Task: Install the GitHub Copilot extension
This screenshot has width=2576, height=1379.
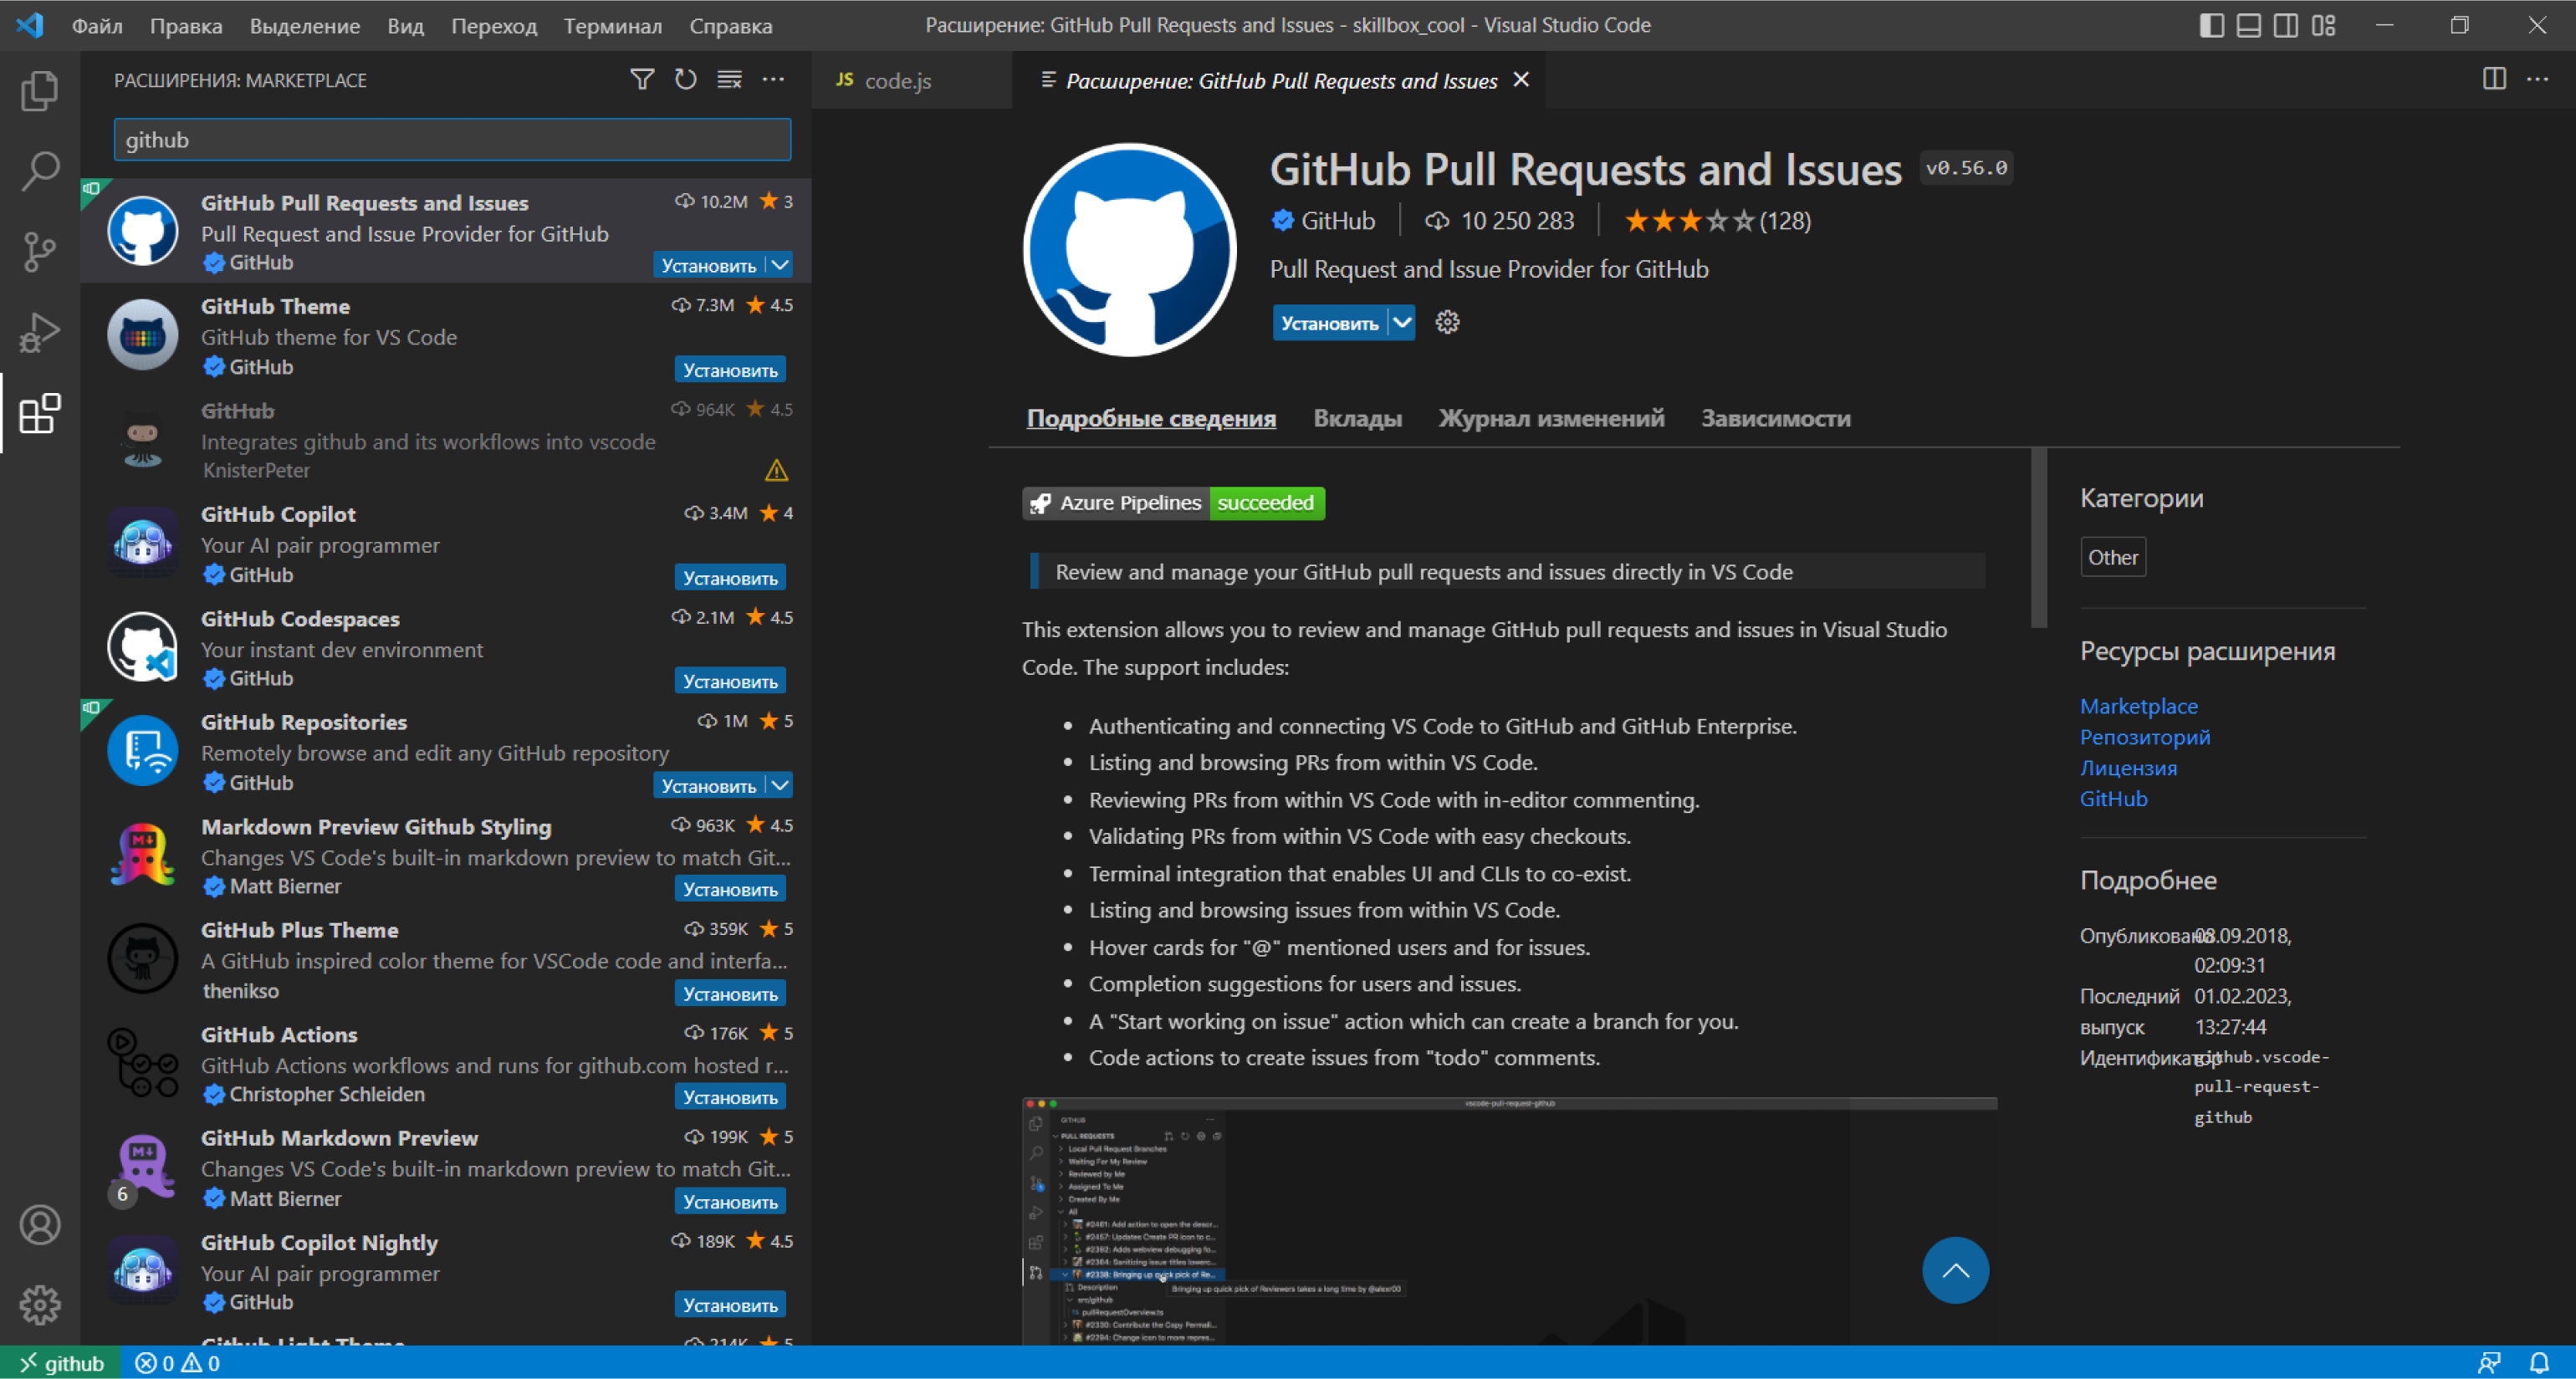Action: tap(729, 578)
